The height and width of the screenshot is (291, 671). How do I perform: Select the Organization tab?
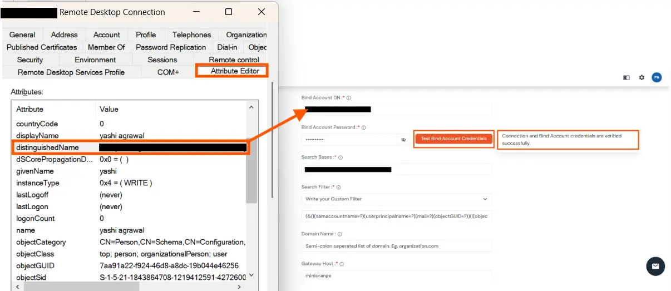(246, 34)
